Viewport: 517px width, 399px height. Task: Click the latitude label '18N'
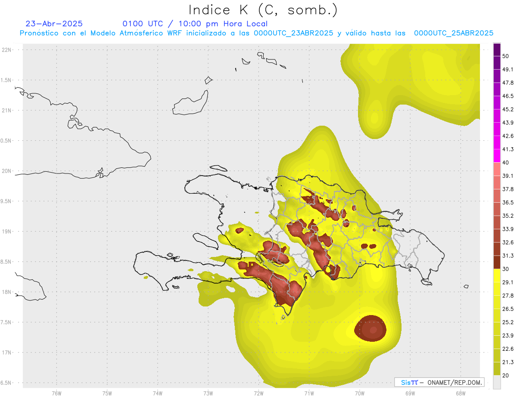pyautogui.click(x=7, y=292)
